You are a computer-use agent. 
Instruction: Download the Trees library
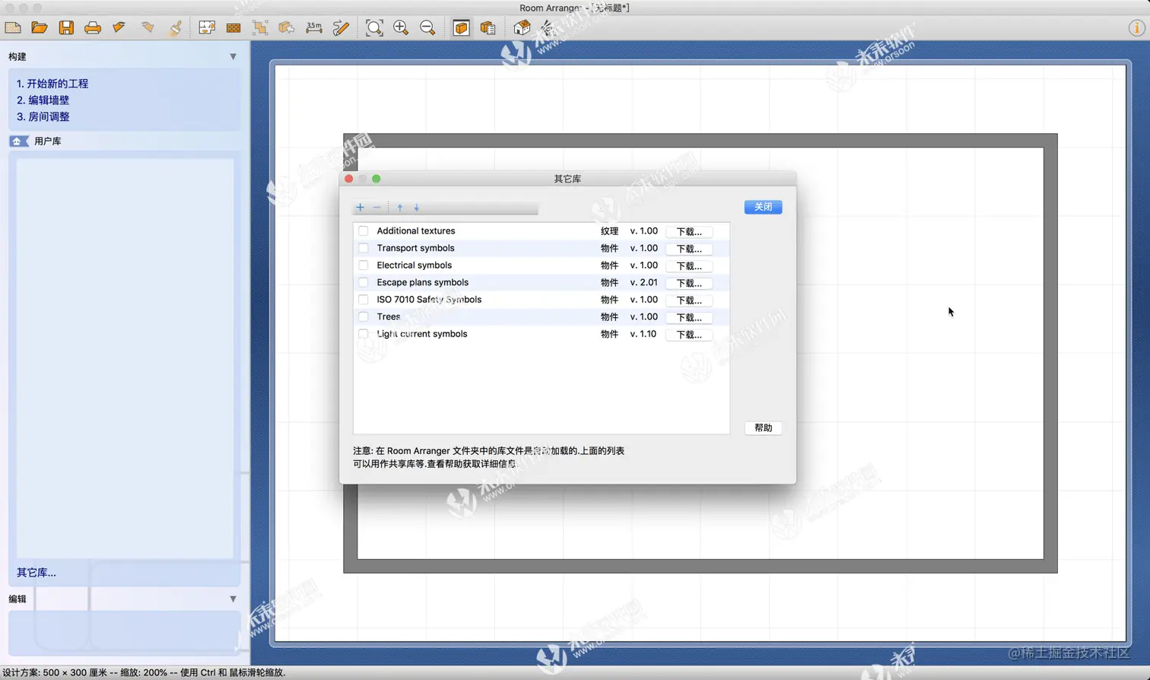(x=689, y=317)
